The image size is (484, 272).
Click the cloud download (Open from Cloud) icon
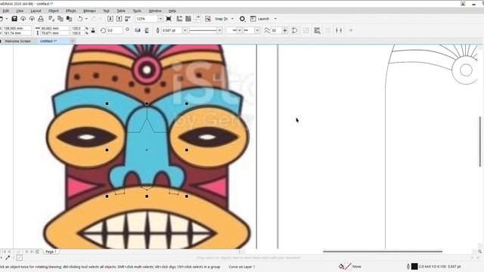click(x=23, y=19)
